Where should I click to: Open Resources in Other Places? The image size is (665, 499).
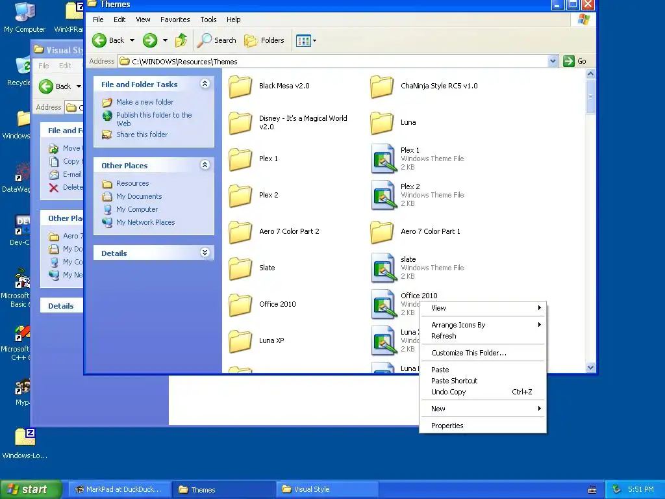132,183
